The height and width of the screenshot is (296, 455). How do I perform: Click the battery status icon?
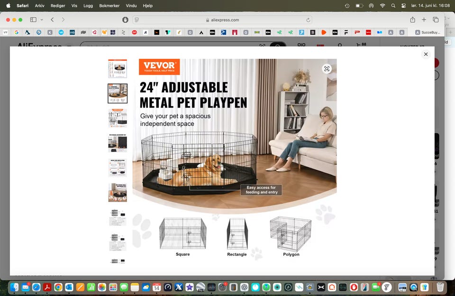point(359,6)
